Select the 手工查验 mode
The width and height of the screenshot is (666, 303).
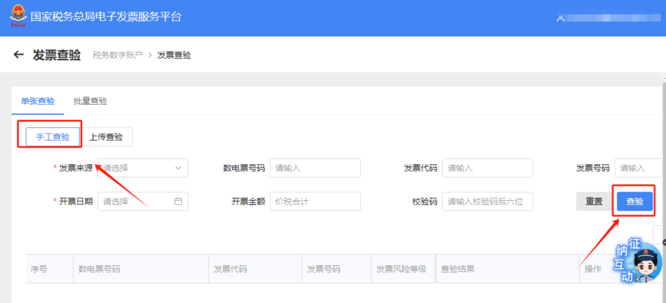click(49, 137)
